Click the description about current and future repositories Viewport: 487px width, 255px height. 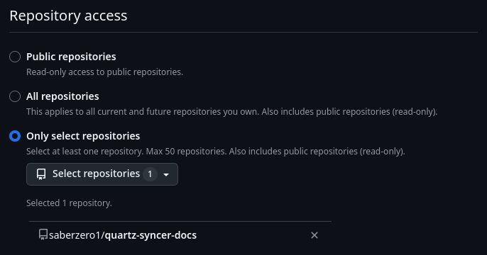click(x=231, y=111)
